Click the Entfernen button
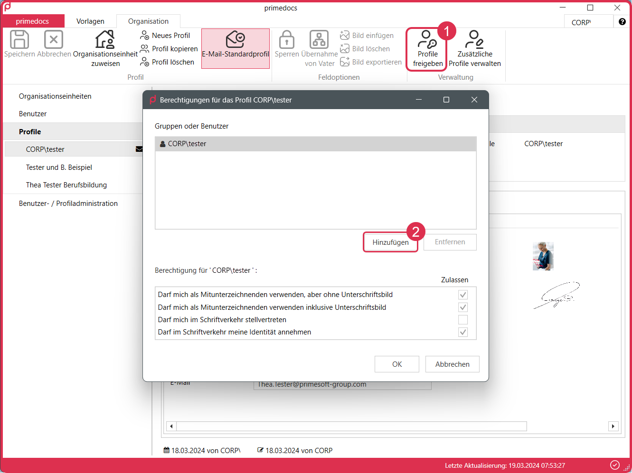The width and height of the screenshot is (632, 473). tap(450, 242)
